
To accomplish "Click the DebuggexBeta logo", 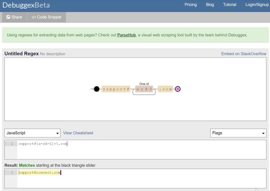I will [x=26, y=5].
